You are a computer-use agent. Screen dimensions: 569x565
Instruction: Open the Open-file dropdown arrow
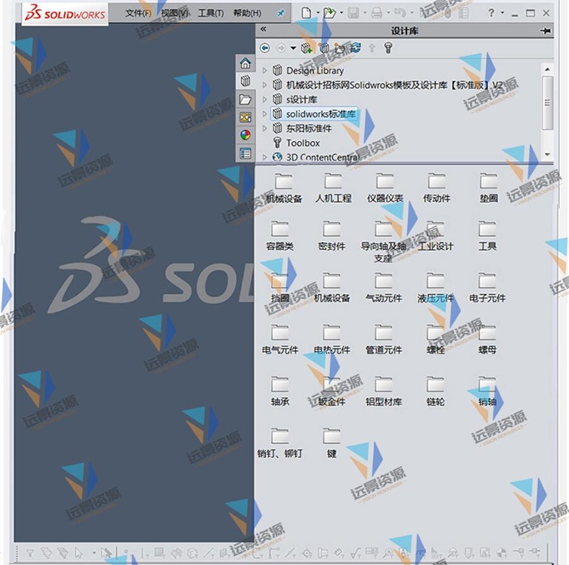click(341, 13)
